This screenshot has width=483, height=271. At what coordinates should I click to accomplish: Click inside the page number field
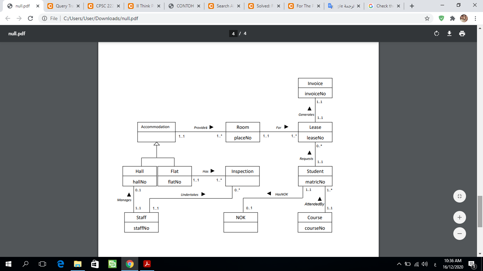point(233,33)
